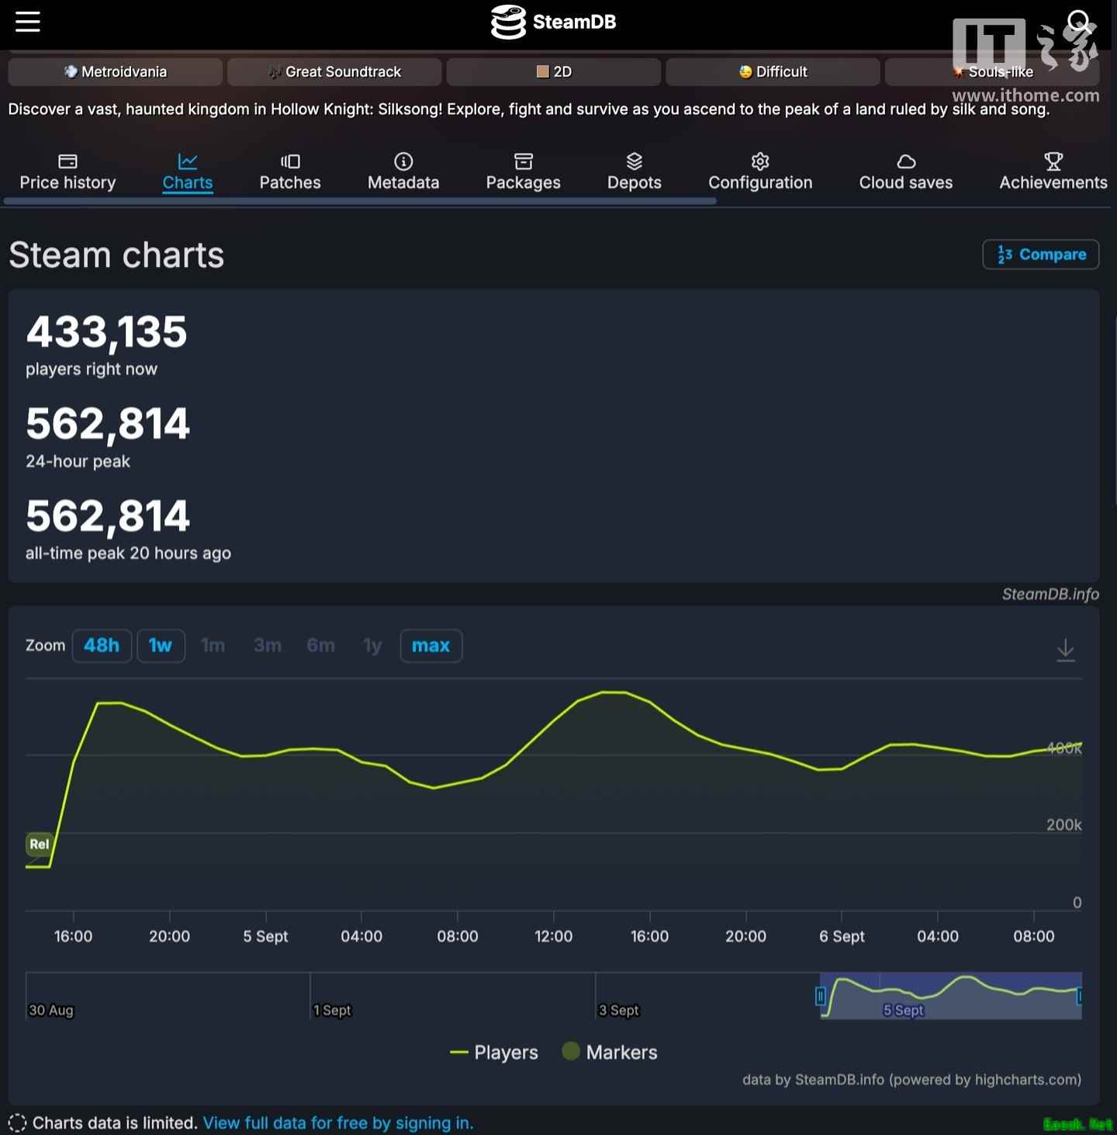Toggle the Players series in the legend
This screenshot has width=1117, height=1135.
(x=494, y=1052)
